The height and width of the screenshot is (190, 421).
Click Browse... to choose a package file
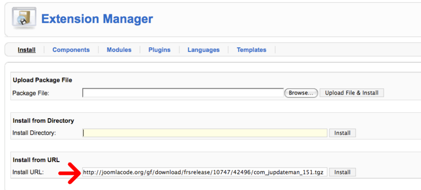click(x=301, y=93)
